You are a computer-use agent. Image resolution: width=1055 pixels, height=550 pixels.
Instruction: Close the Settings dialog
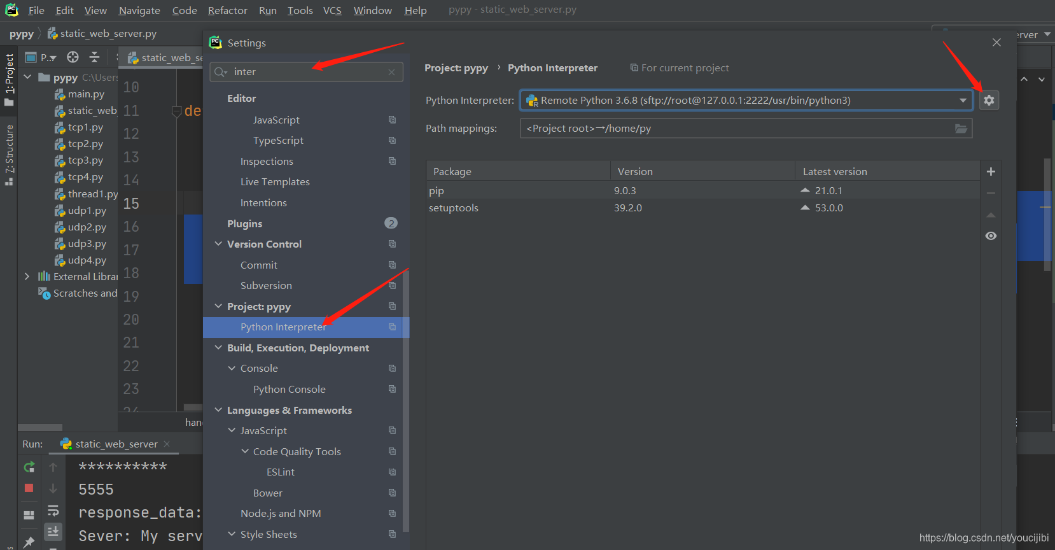[x=996, y=42]
